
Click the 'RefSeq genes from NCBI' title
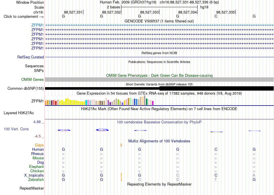(x=159, y=53)
